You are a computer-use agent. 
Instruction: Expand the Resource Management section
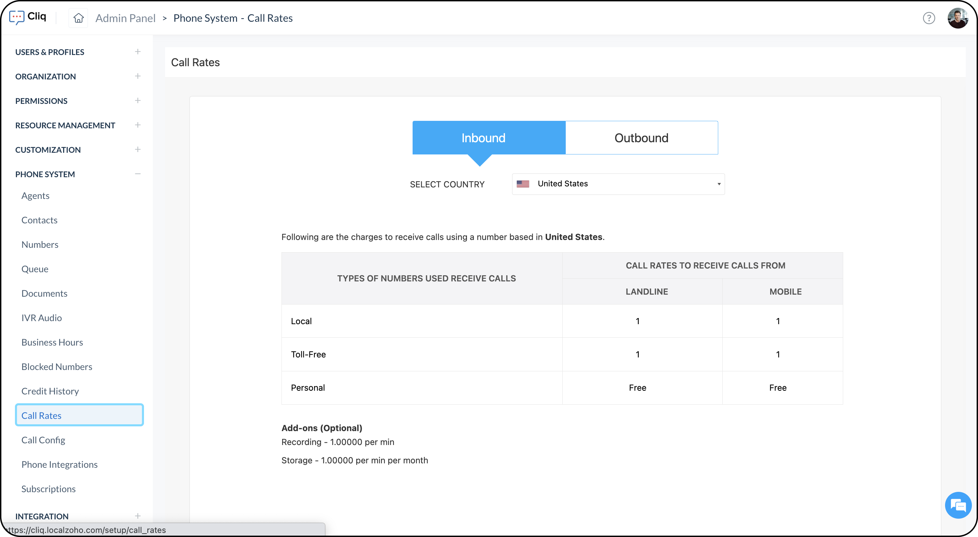pos(138,125)
